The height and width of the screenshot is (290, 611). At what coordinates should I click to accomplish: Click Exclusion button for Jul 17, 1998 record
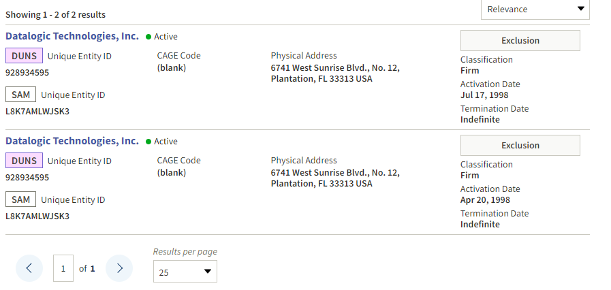[x=520, y=40]
